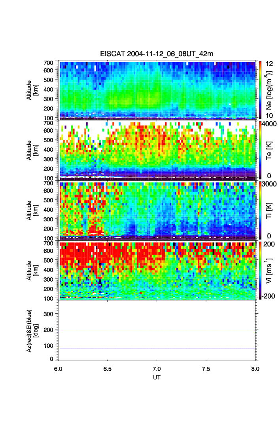The width and height of the screenshot is (280, 421).
Task: Click the UT x-axis label
Action: [x=157, y=377]
